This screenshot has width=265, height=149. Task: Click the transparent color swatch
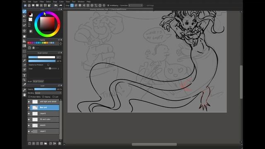pyautogui.click(x=30, y=19)
